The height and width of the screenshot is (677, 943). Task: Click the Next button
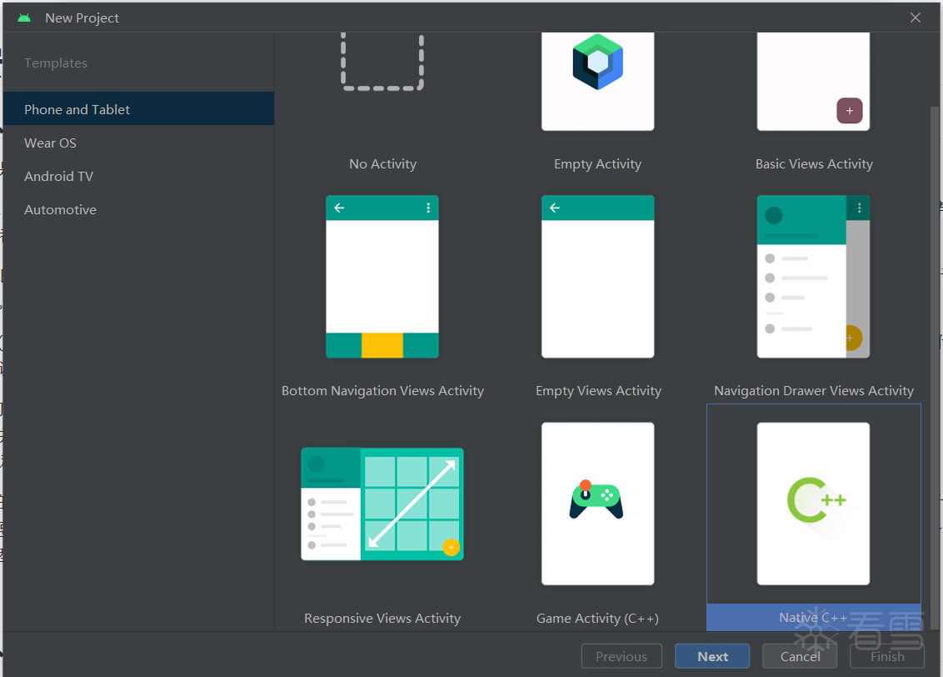(x=712, y=656)
